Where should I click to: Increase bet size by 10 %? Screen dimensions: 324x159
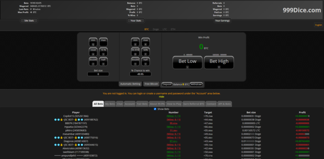103,52
